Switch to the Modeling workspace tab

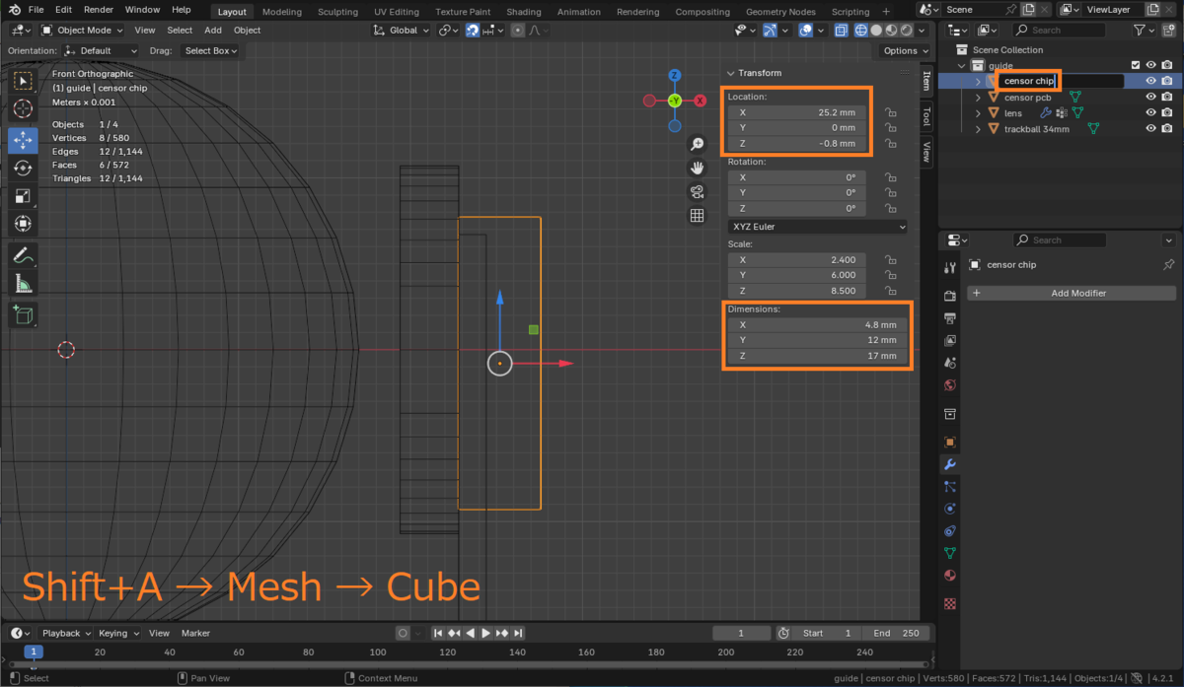point(282,12)
